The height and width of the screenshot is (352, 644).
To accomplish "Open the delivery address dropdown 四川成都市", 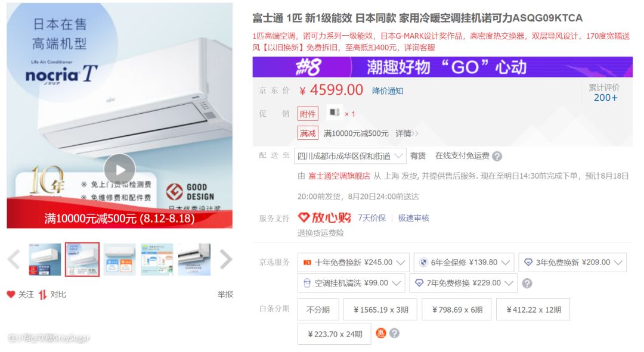I will coord(350,156).
